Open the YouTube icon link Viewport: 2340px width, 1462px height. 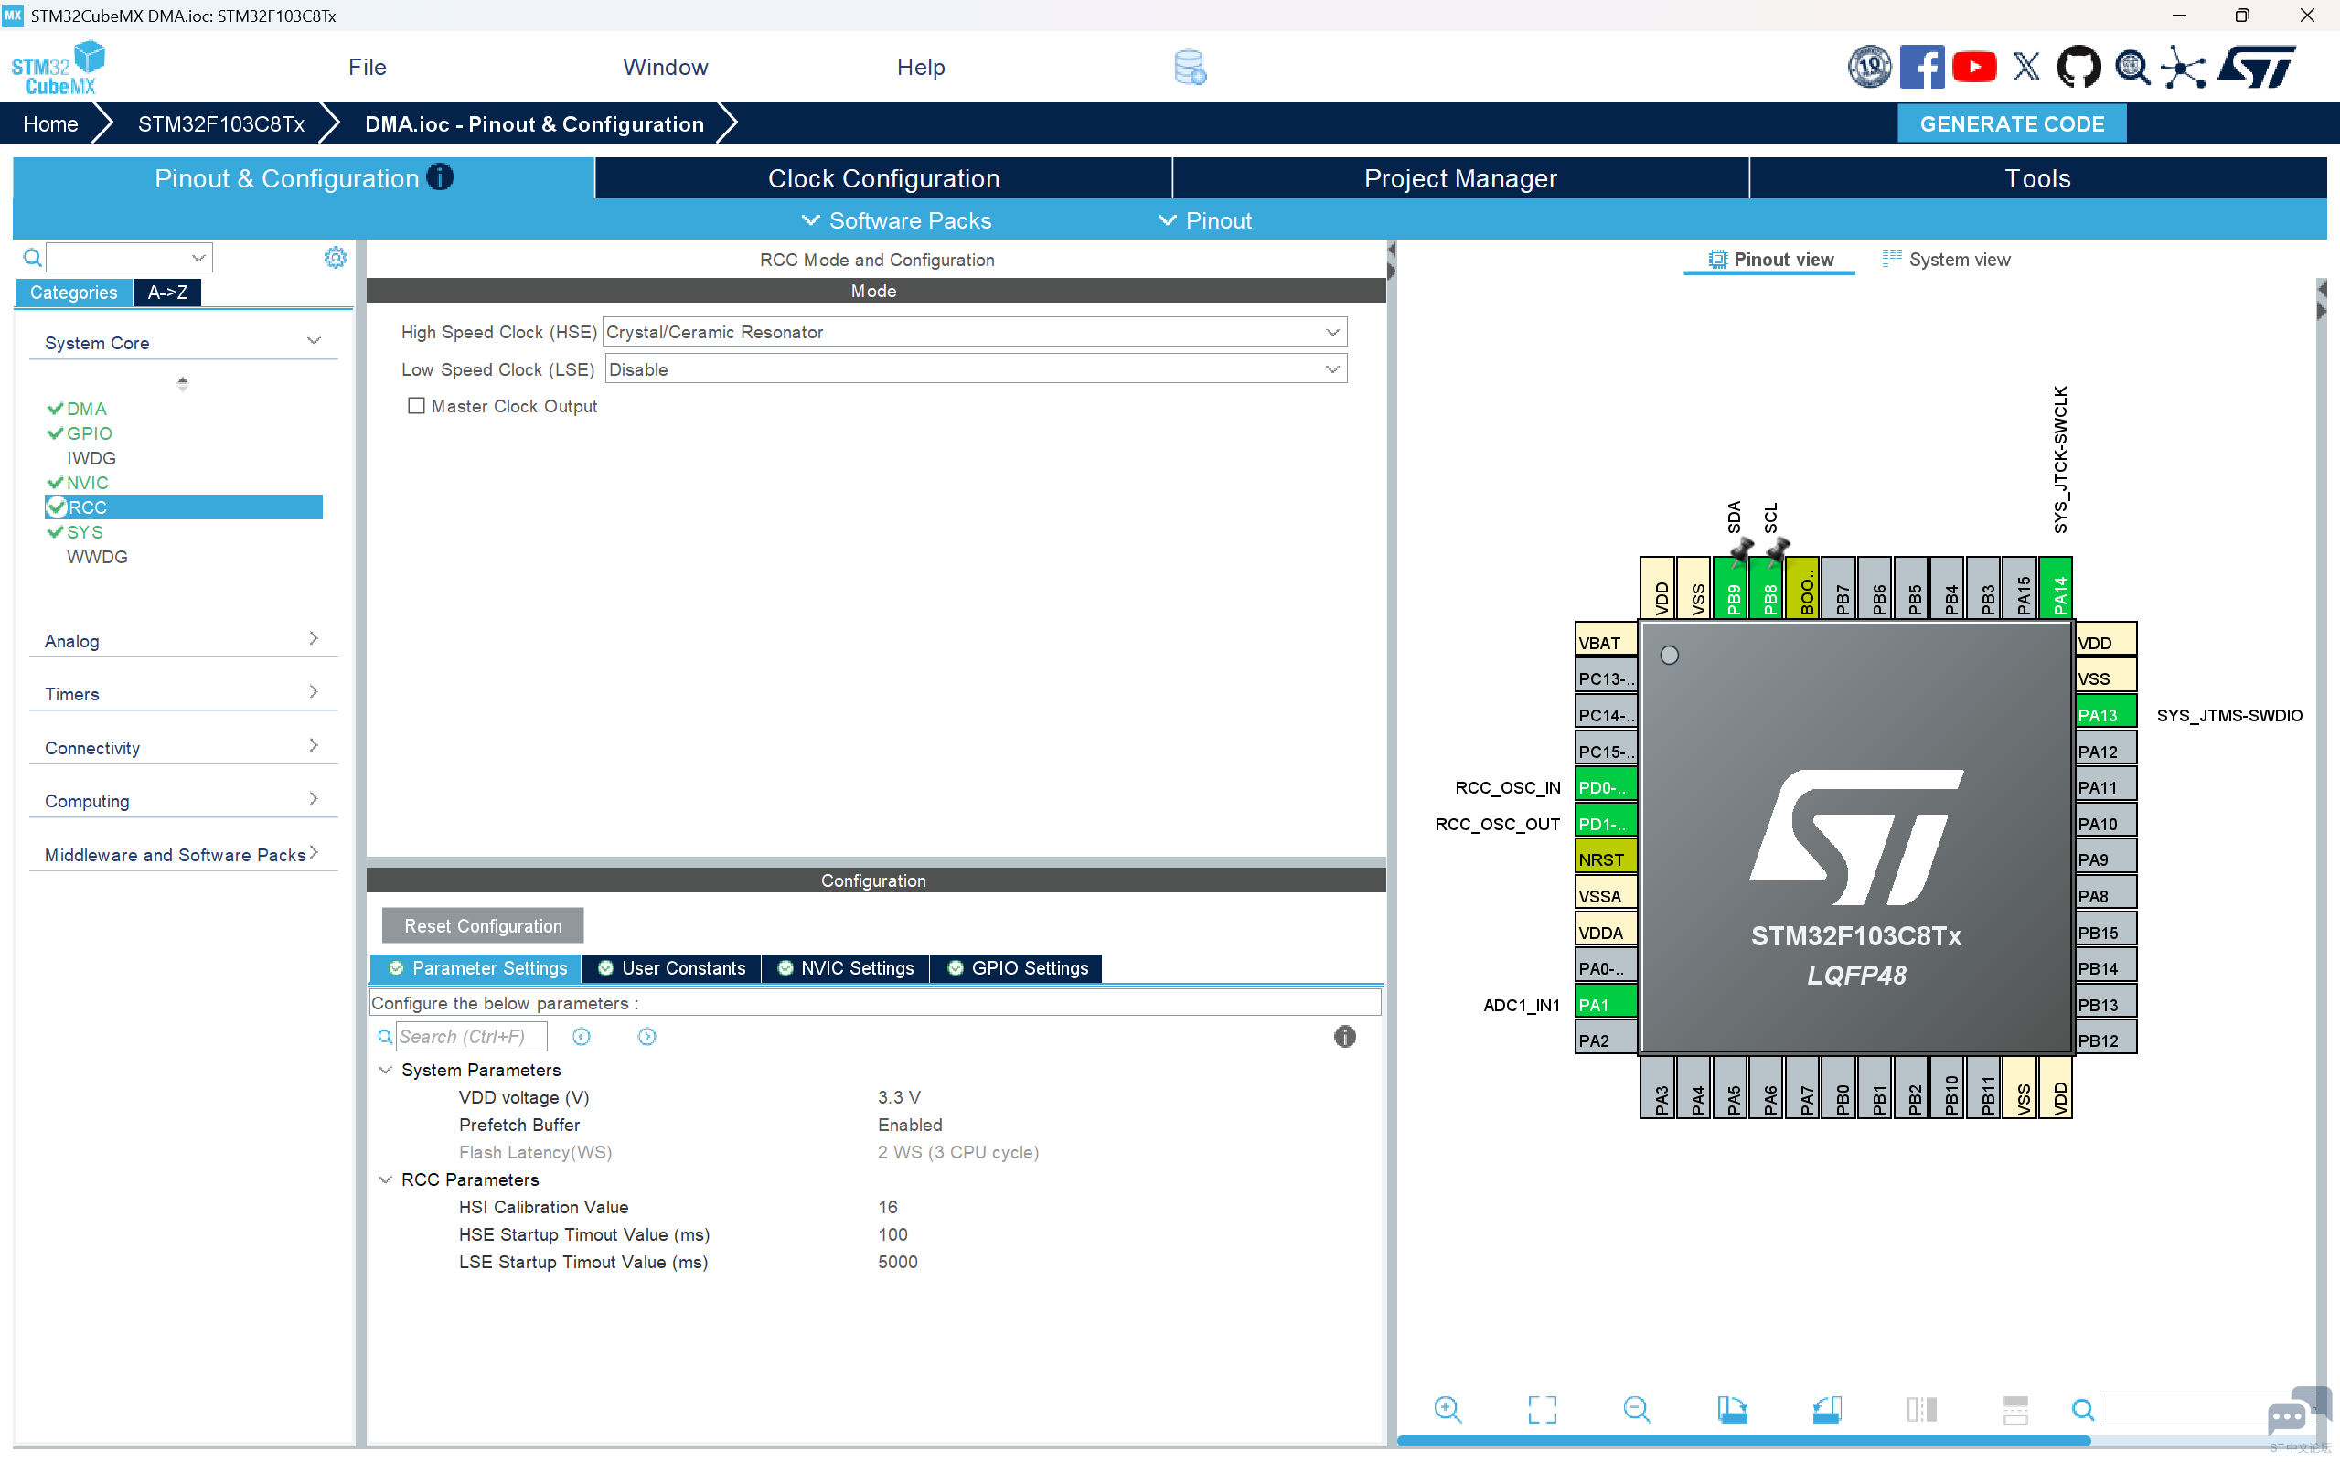[x=1973, y=67]
